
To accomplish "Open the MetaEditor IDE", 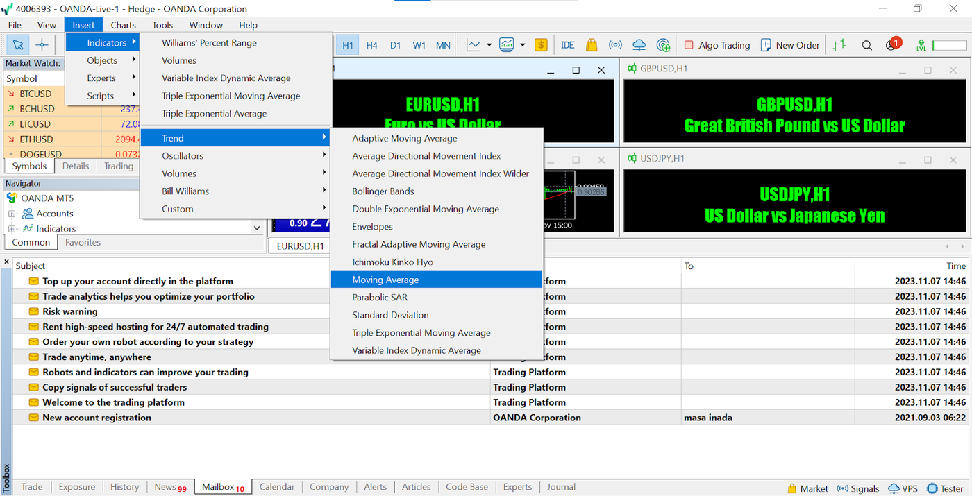I will point(567,45).
